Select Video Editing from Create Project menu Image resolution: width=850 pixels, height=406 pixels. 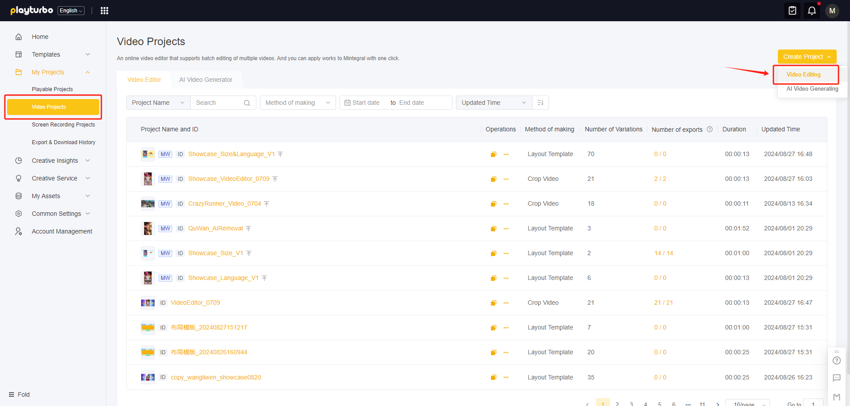click(803, 75)
